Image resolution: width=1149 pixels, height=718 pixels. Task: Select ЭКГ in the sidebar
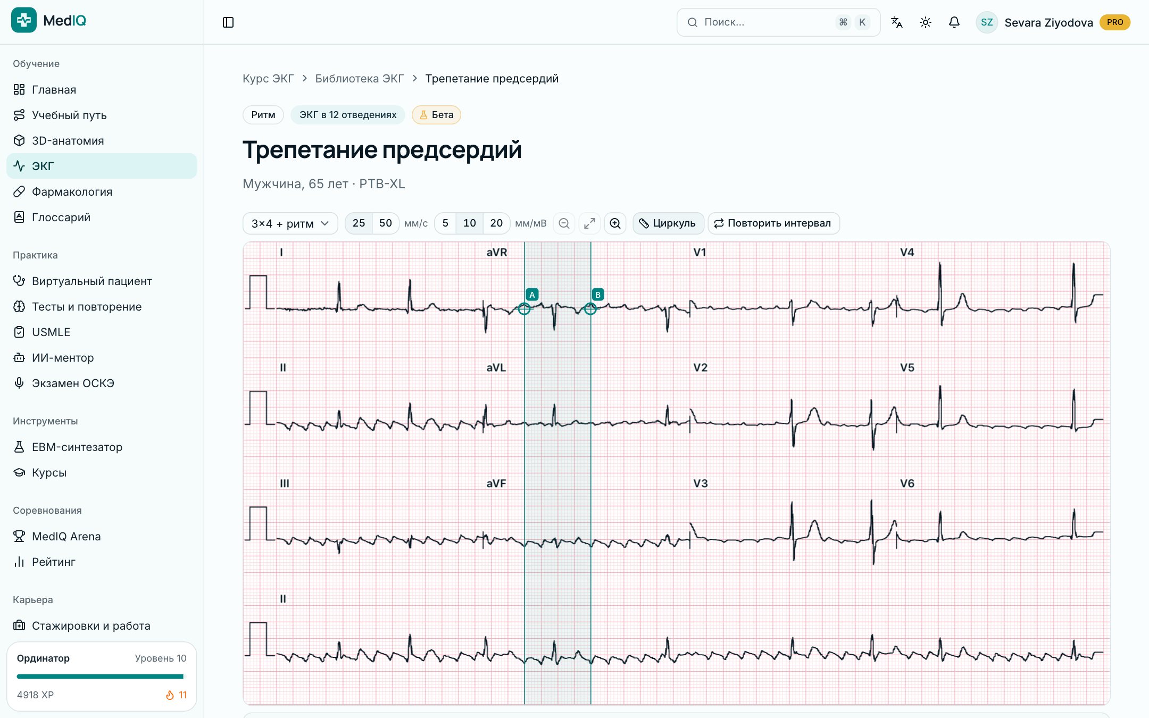tap(102, 166)
